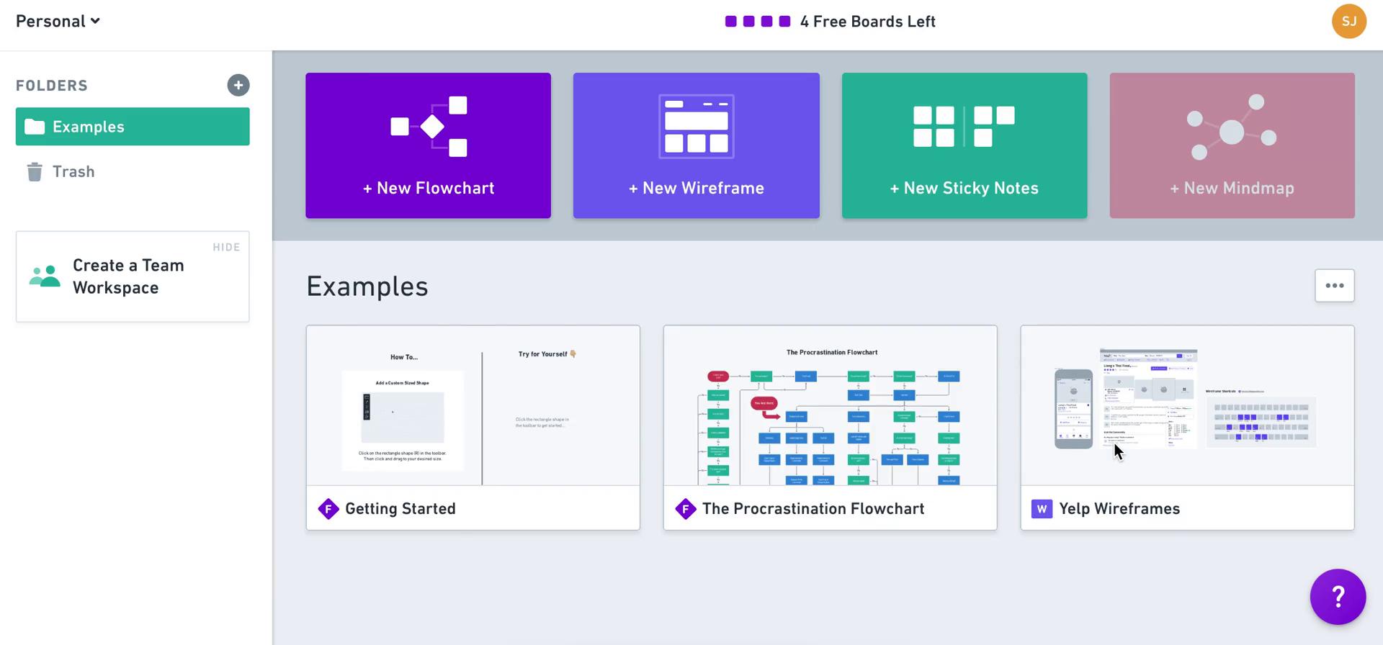Create a new mindmap board
Image resolution: width=1383 pixels, height=645 pixels.
coord(1232,145)
